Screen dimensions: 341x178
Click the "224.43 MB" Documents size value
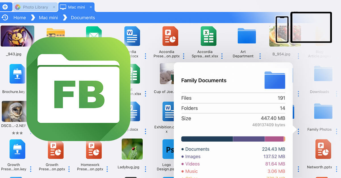pos(274,149)
